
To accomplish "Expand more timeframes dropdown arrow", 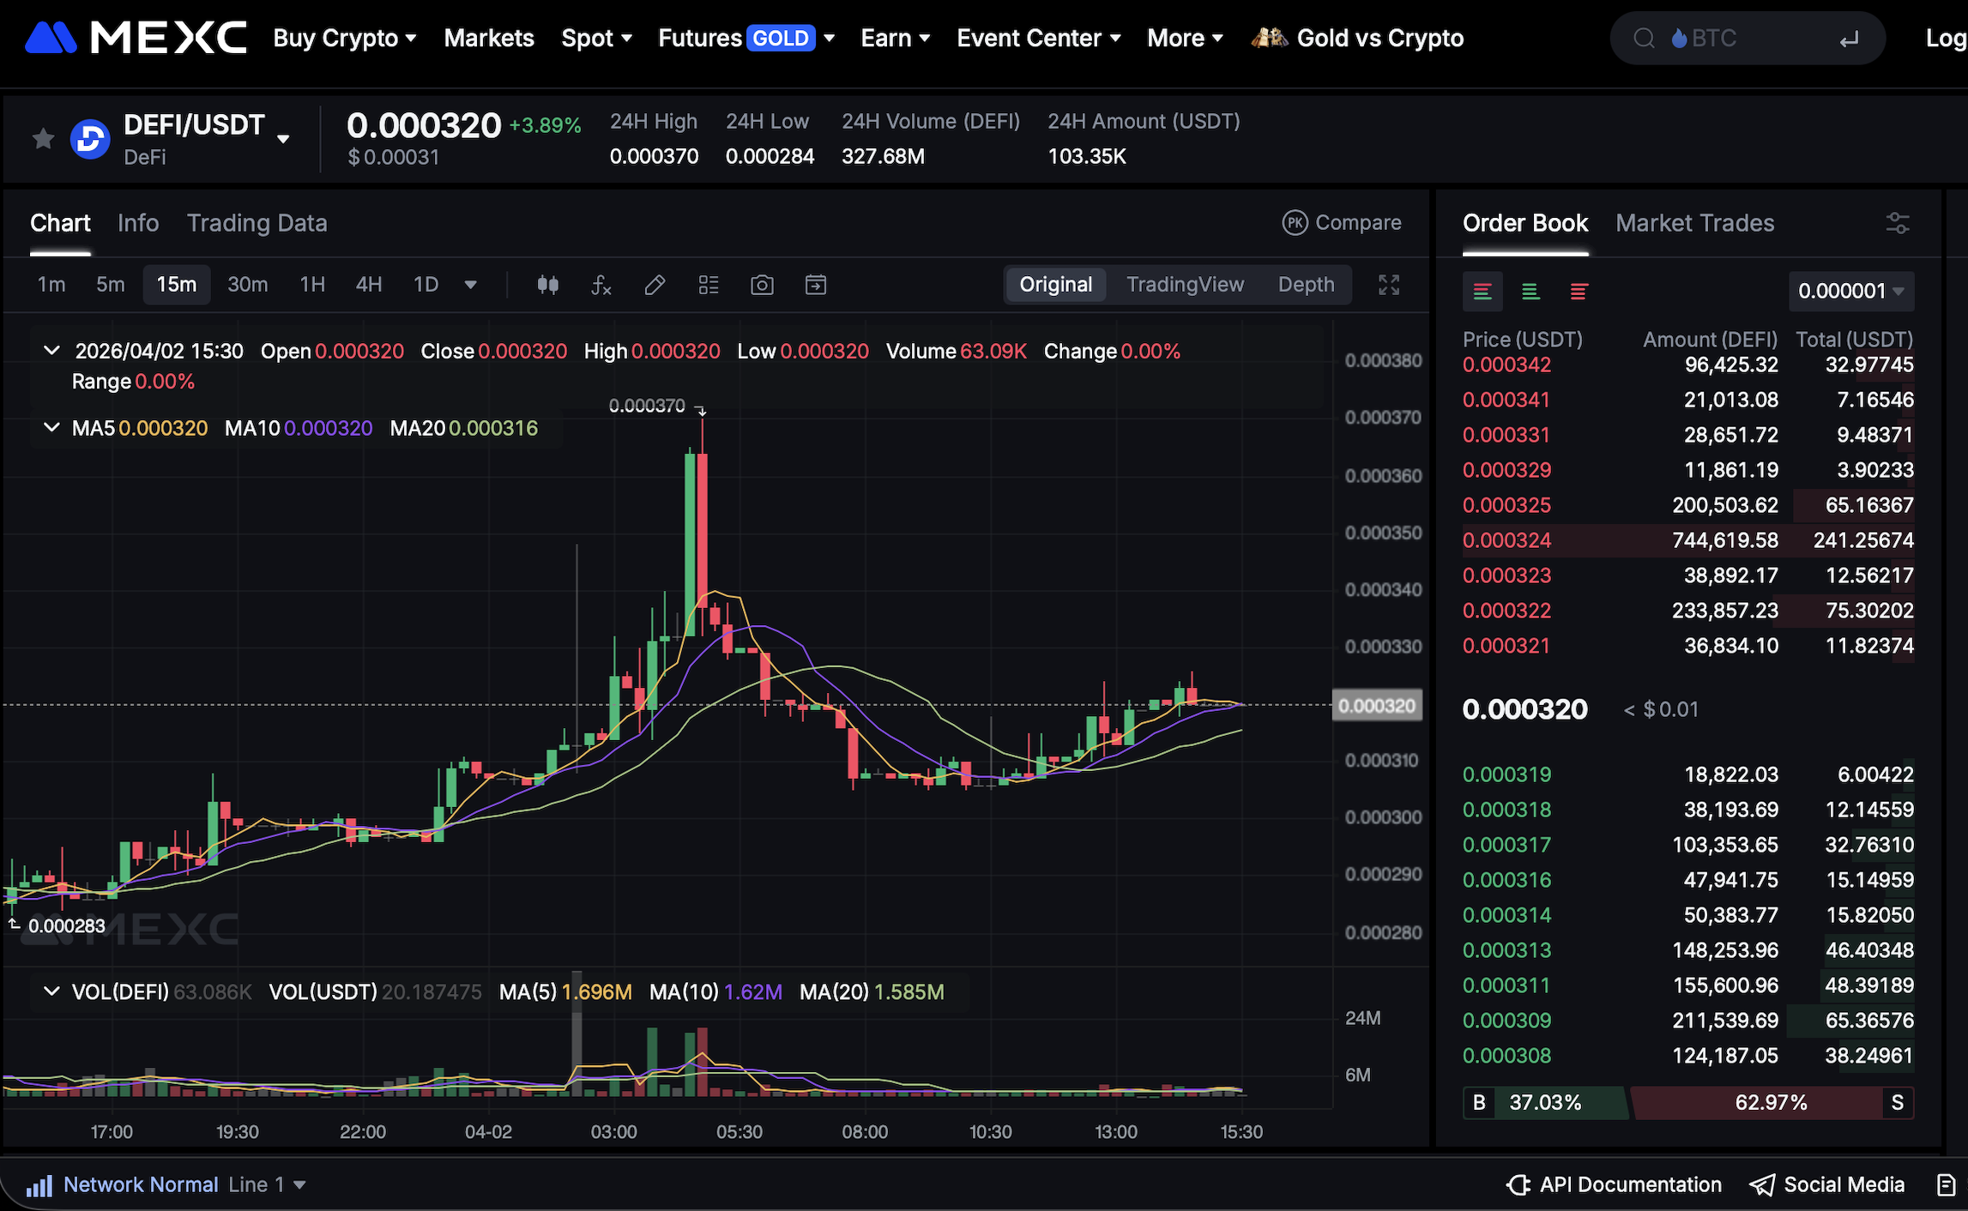I will click(x=470, y=285).
